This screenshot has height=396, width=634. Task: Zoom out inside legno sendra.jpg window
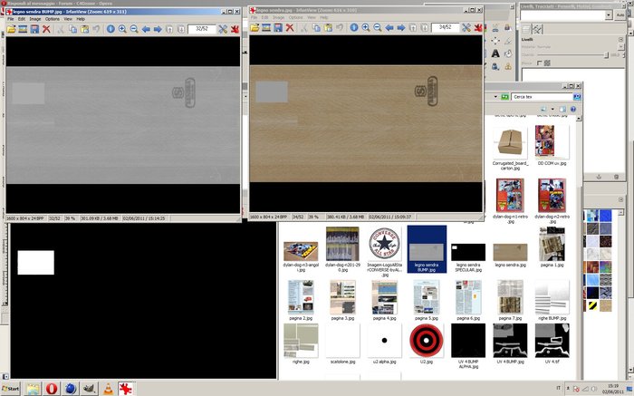tap(378, 27)
